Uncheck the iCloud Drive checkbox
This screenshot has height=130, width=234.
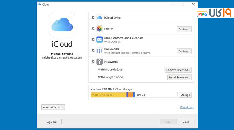tap(93, 18)
